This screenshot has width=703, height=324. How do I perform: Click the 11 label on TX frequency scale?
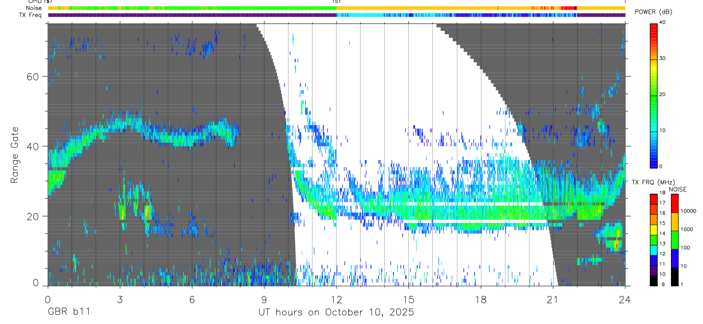[x=663, y=265]
